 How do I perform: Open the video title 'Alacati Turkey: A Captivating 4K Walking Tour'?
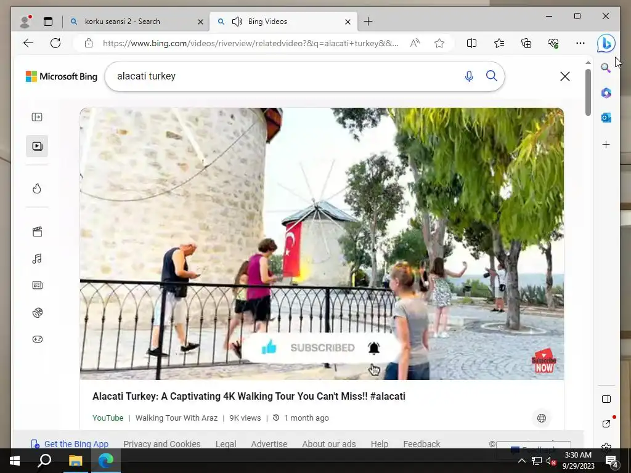point(249,396)
